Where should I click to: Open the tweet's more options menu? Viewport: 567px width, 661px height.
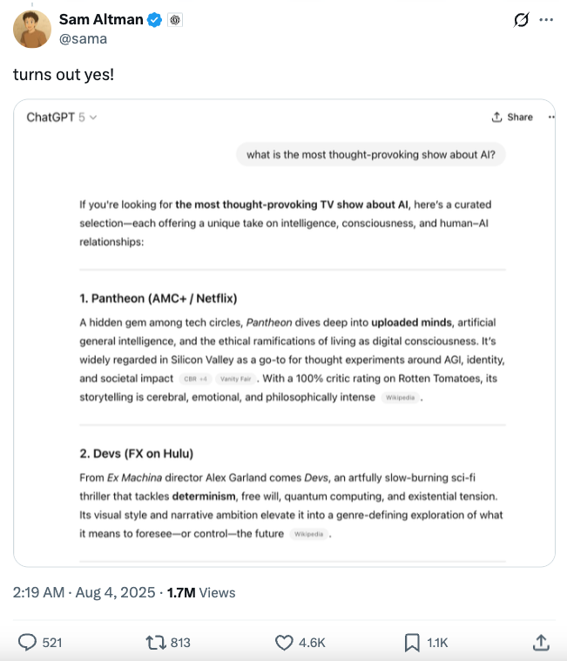click(x=546, y=20)
